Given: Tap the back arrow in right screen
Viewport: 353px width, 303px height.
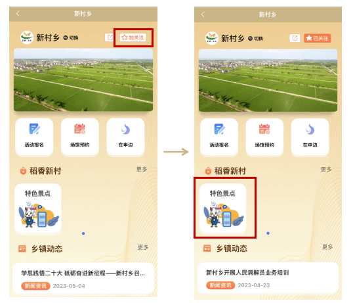Looking at the screenshot, I should pyautogui.click(x=203, y=14).
